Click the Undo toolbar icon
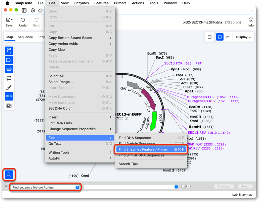The width and height of the screenshot is (260, 202). (23, 20)
